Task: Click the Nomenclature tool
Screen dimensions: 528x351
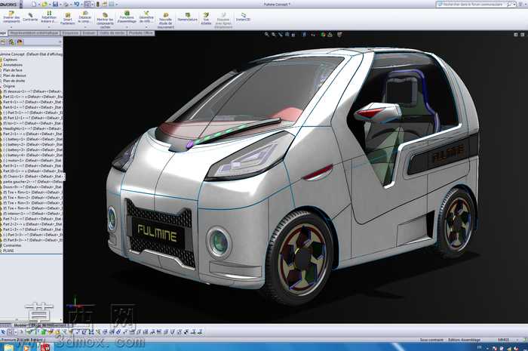Action: (x=187, y=17)
